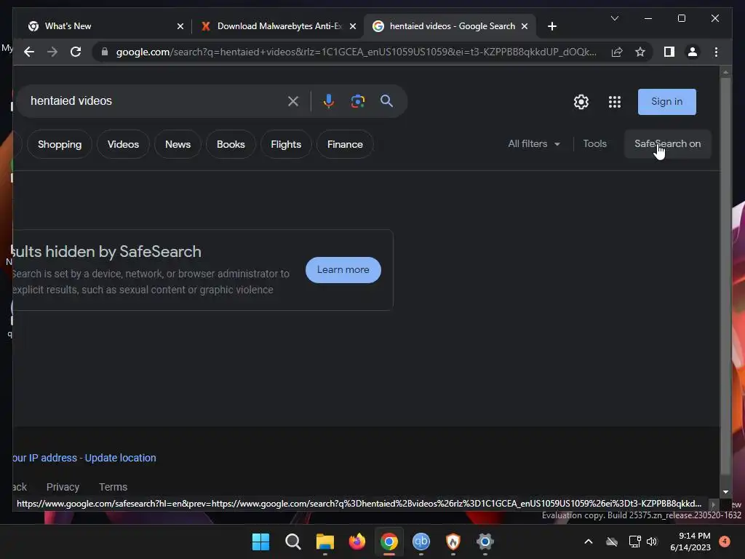Show hidden system tray icons
Image resolution: width=745 pixels, height=559 pixels.
coord(588,542)
